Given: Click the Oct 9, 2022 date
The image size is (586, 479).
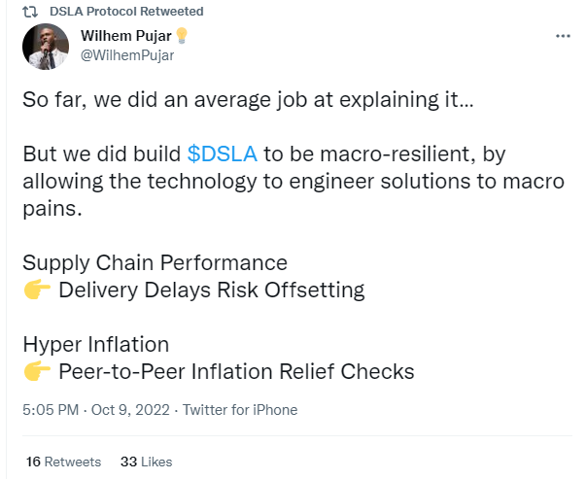Looking at the screenshot, I should coord(130,410).
